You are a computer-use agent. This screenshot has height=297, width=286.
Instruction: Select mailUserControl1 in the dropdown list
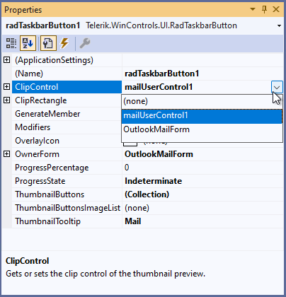click(202, 116)
